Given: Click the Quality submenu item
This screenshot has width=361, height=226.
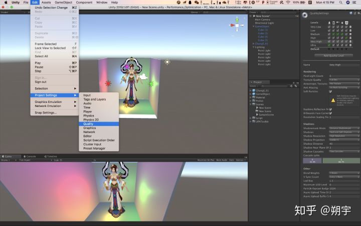Looking at the screenshot, I should [x=99, y=124].
